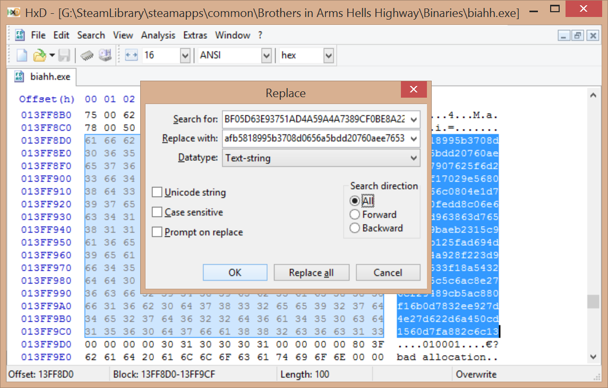Screen dimensions: 608x388
Task: Click the Open file folder icon
Action: pos(39,55)
